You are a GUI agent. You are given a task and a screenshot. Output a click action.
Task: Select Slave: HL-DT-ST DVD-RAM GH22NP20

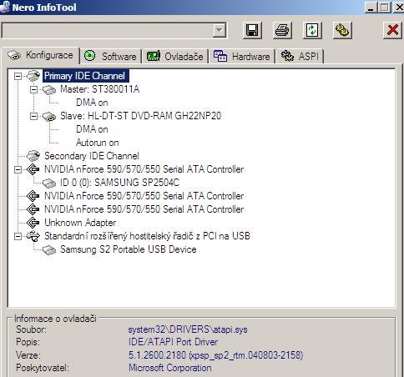140,116
